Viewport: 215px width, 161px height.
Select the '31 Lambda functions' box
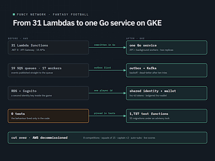49,48
